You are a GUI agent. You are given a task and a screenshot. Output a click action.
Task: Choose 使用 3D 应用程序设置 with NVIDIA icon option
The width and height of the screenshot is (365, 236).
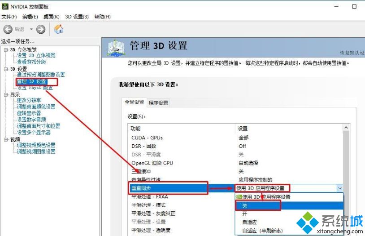pyautogui.click(x=289, y=197)
